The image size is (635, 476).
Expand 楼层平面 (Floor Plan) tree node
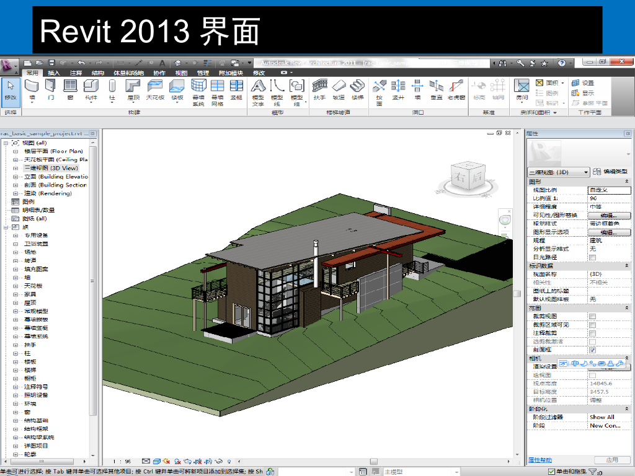16,151
